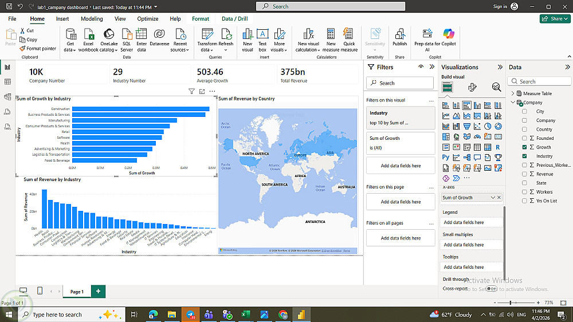573x322 pixels.
Task: Click the Filters pane search field
Action: pos(401,83)
